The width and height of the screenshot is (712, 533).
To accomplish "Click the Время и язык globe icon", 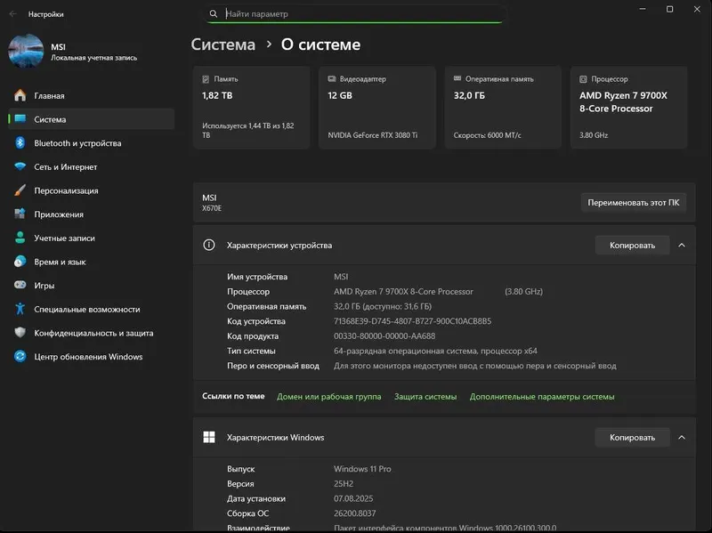I will pyautogui.click(x=20, y=262).
